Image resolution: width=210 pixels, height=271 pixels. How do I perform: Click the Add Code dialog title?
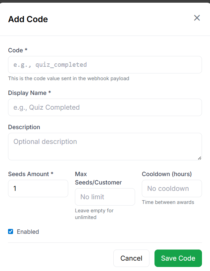[28, 19]
